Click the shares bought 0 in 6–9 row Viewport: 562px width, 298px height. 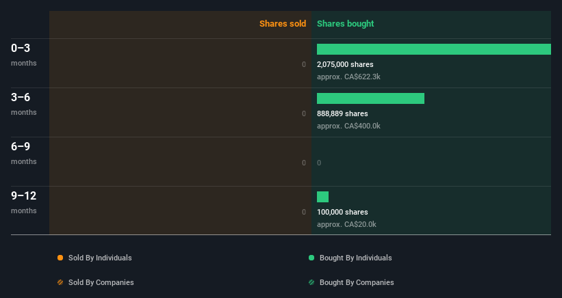pyautogui.click(x=319, y=163)
